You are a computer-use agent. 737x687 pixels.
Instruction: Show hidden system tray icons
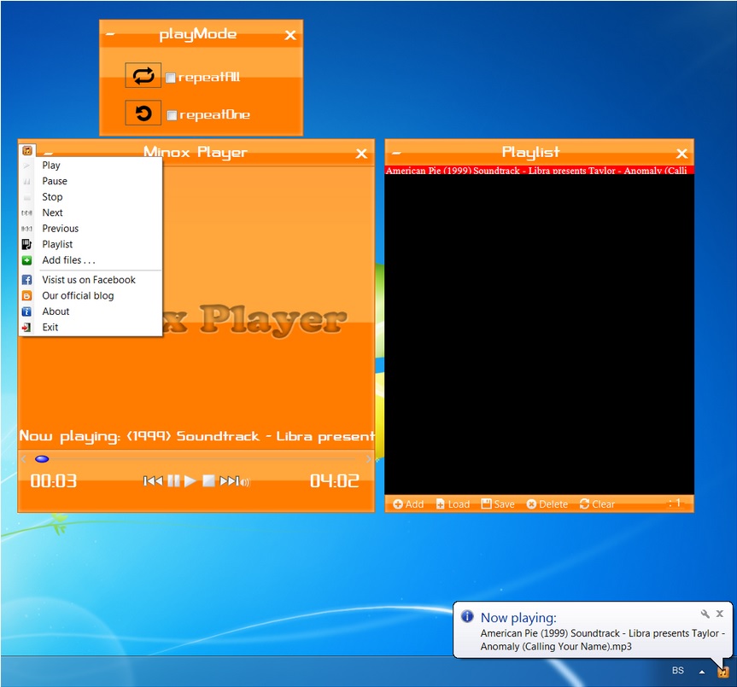(702, 672)
